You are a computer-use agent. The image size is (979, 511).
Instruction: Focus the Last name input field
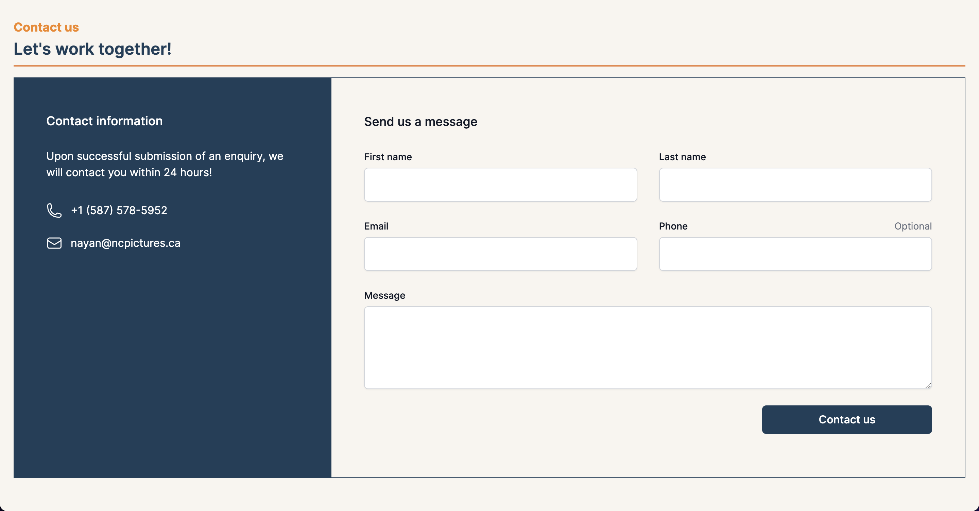(x=795, y=185)
